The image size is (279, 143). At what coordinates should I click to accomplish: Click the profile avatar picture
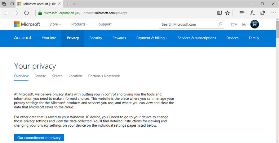[255, 24]
